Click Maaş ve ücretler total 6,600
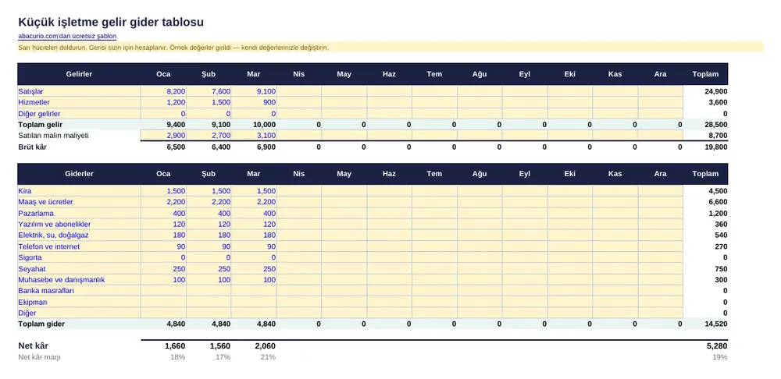Screen dimensions: 781x379 719,202
